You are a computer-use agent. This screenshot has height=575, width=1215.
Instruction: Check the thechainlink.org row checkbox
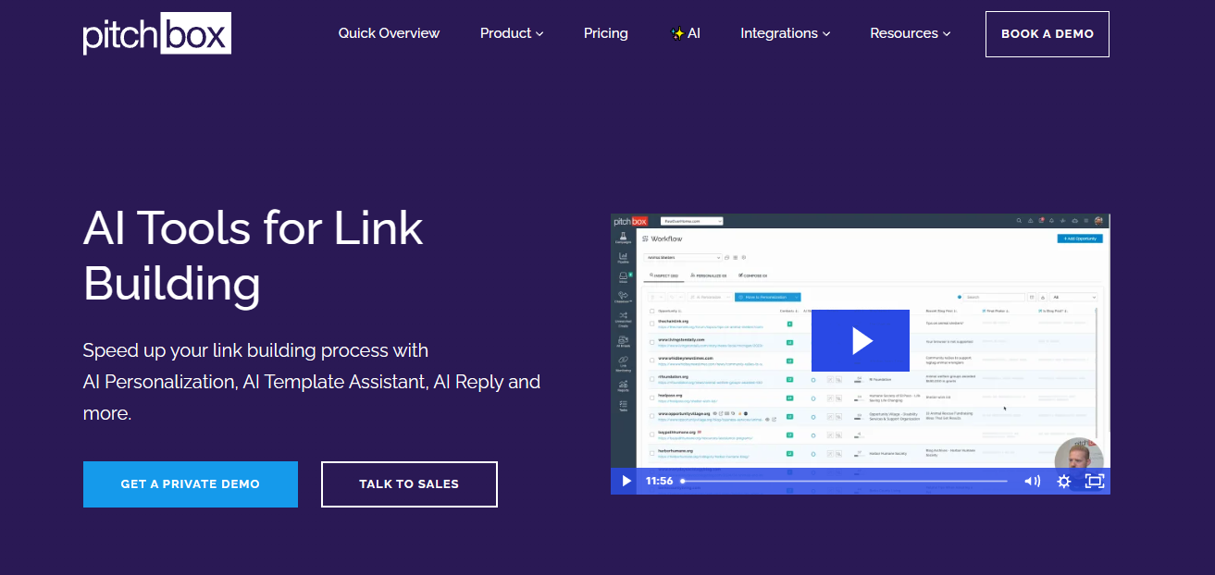[651, 324]
